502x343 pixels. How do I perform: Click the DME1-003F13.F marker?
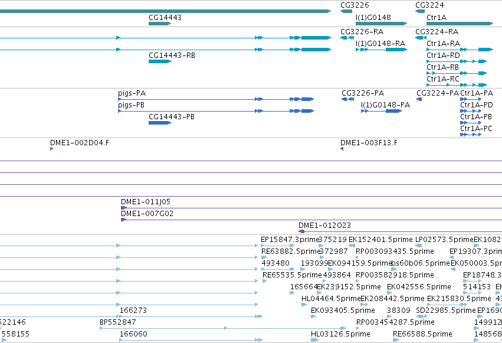342,149
